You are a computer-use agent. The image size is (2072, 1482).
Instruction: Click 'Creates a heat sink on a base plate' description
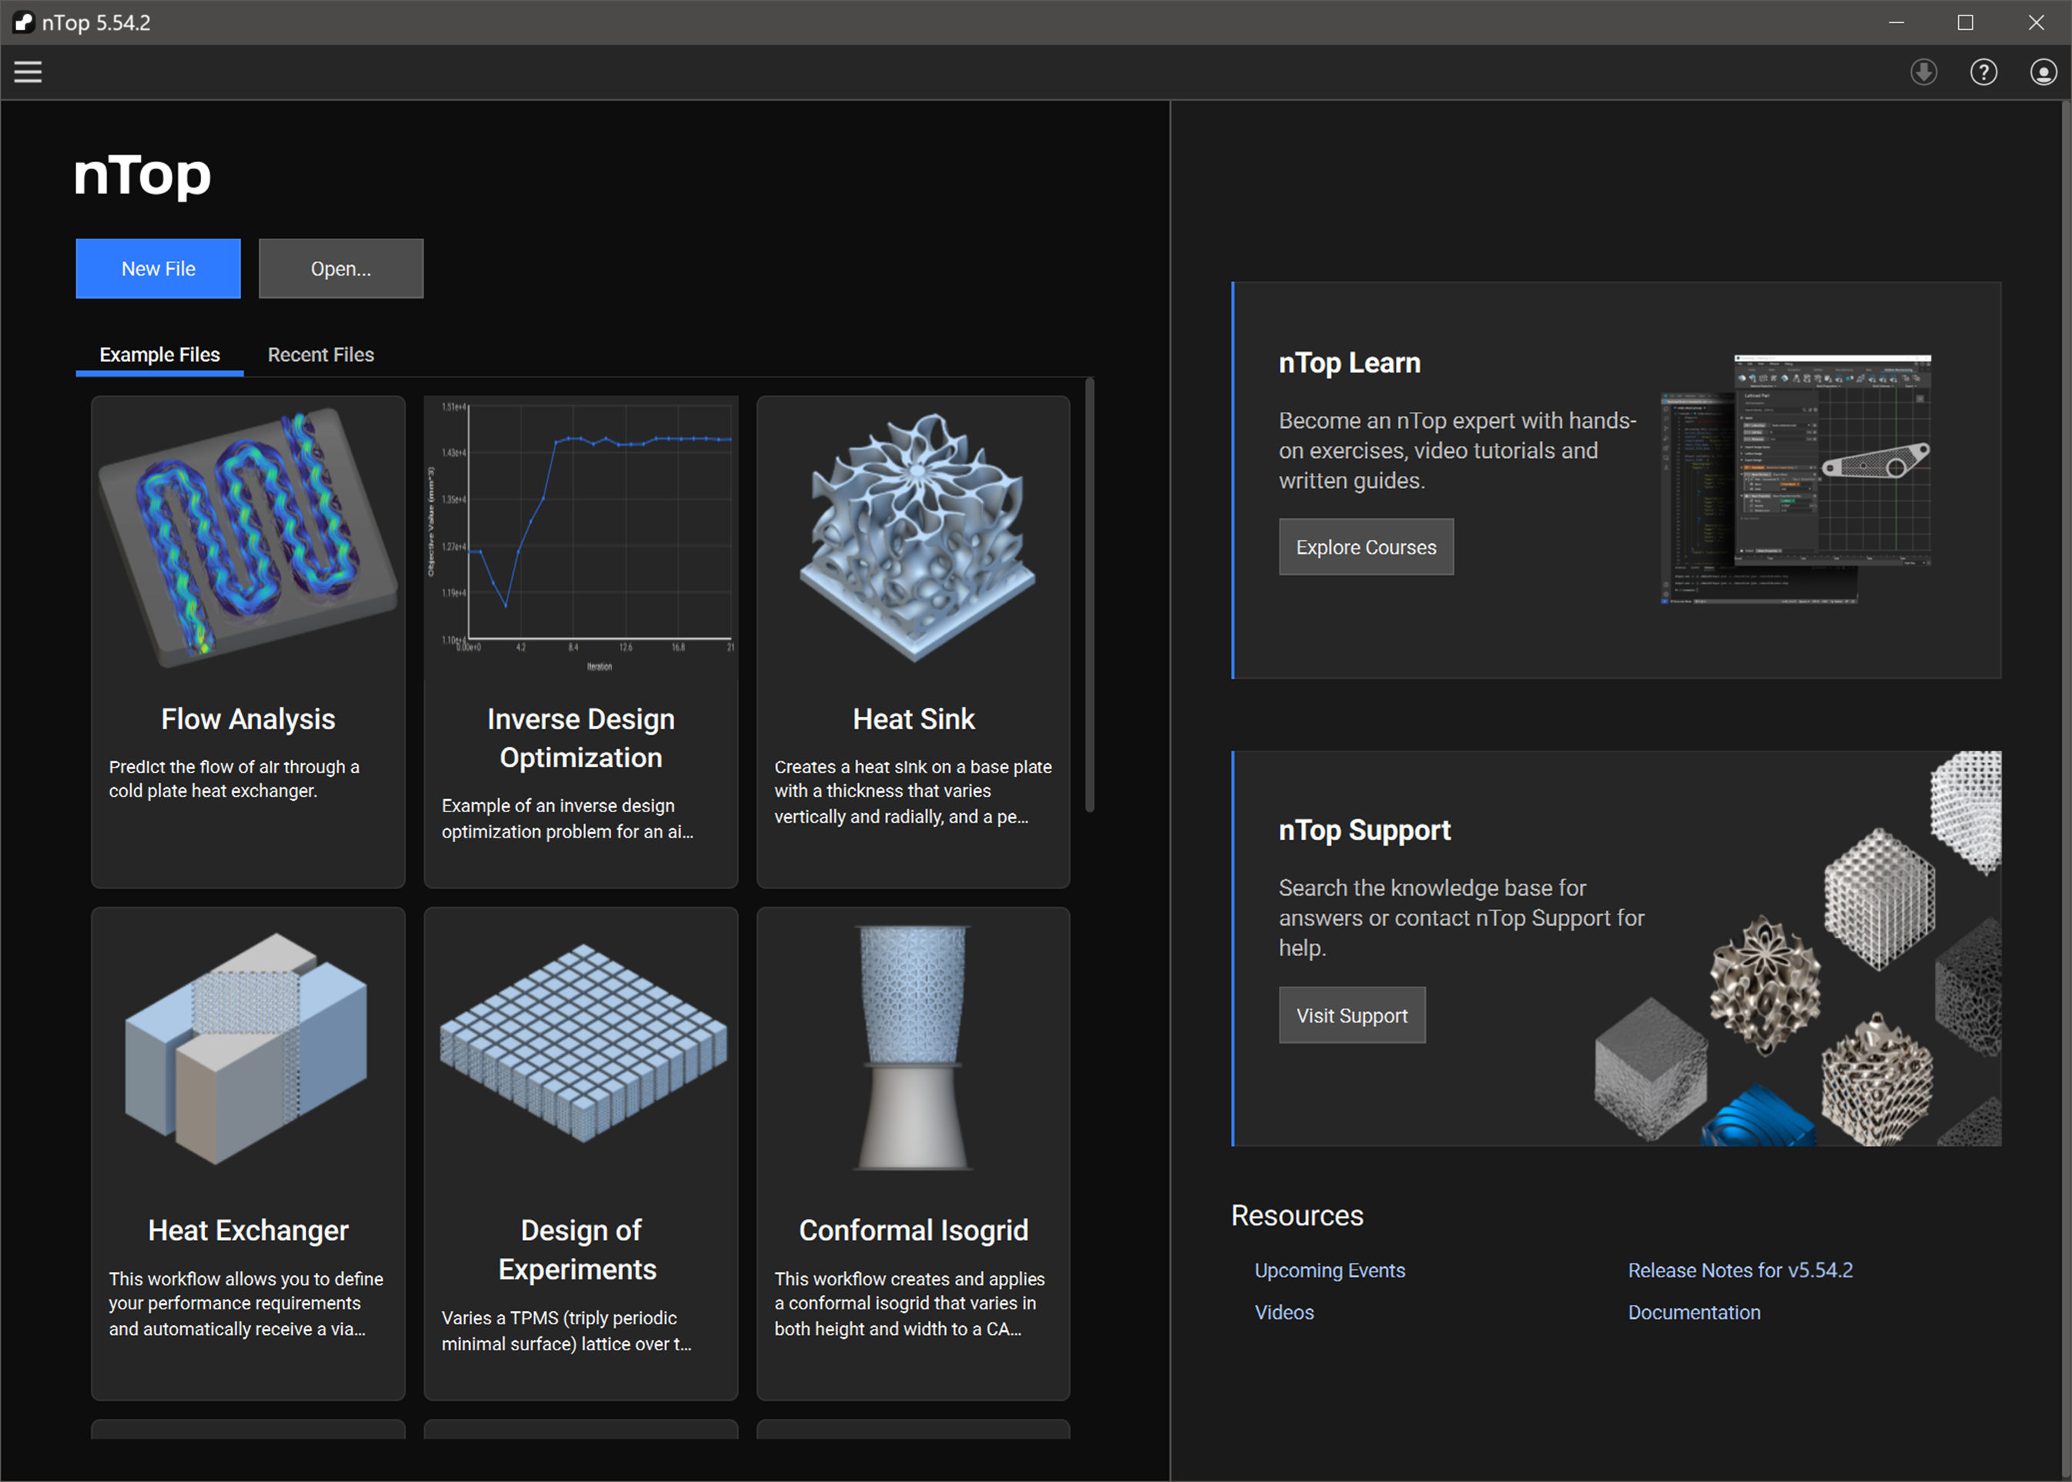click(x=913, y=791)
